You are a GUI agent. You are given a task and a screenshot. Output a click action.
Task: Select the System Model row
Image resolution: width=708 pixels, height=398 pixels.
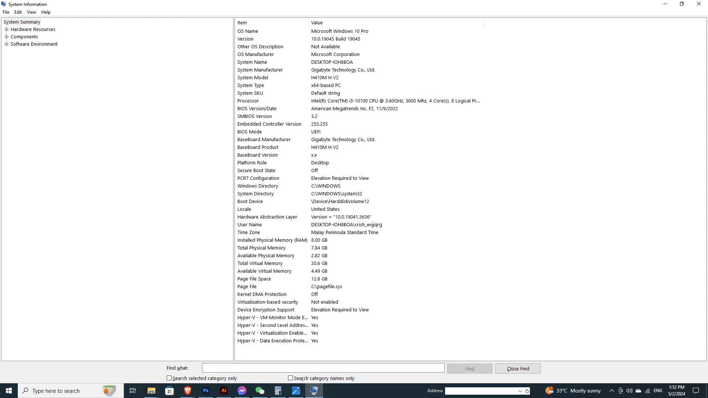(360, 78)
